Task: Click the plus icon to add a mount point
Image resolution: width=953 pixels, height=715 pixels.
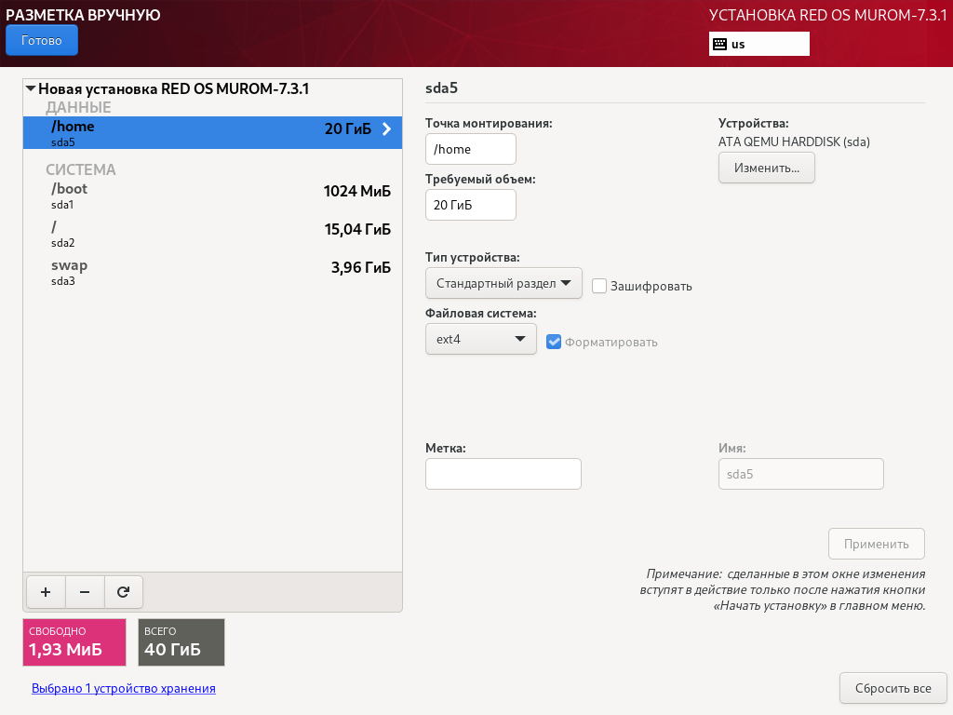Action: pyautogui.click(x=46, y=592)
